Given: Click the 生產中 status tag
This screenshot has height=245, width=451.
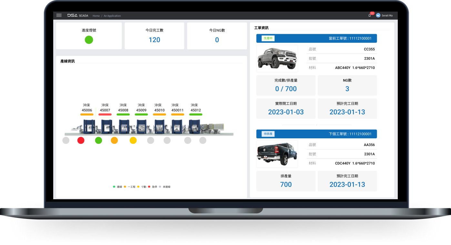Looking at the screenshot, I should point(268,38).
